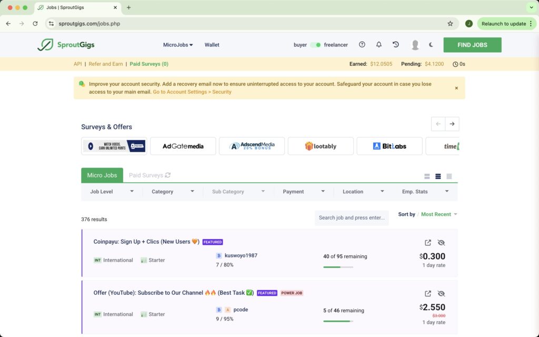Open the help question mark icon
539x337 pixels.
(362, 45)
